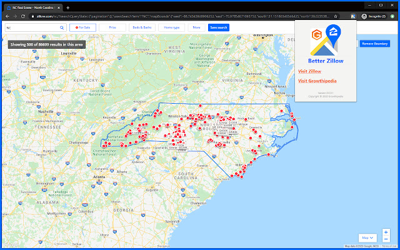This screenshot has height=250, width=400.
Task: Click the GEORGIA state label
Action: coord(123,210)
